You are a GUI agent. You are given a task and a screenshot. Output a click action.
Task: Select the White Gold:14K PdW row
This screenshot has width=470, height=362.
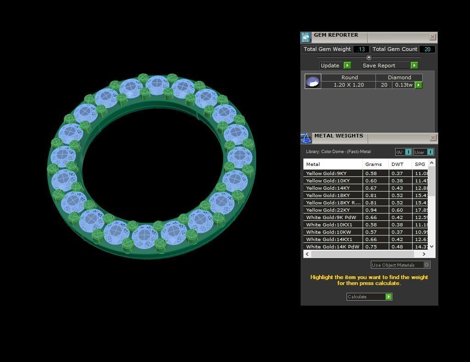(366, 247)
